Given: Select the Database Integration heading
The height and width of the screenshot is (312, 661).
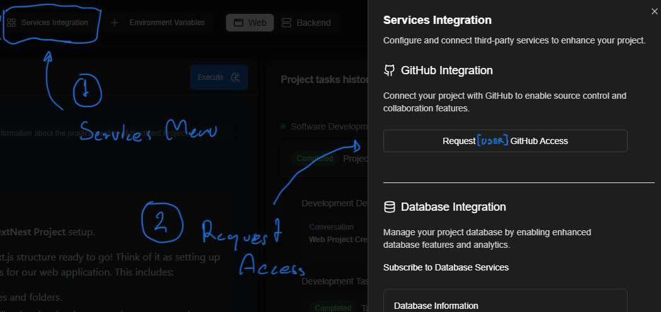Looking at the screenshot, I should click(453, 207).
